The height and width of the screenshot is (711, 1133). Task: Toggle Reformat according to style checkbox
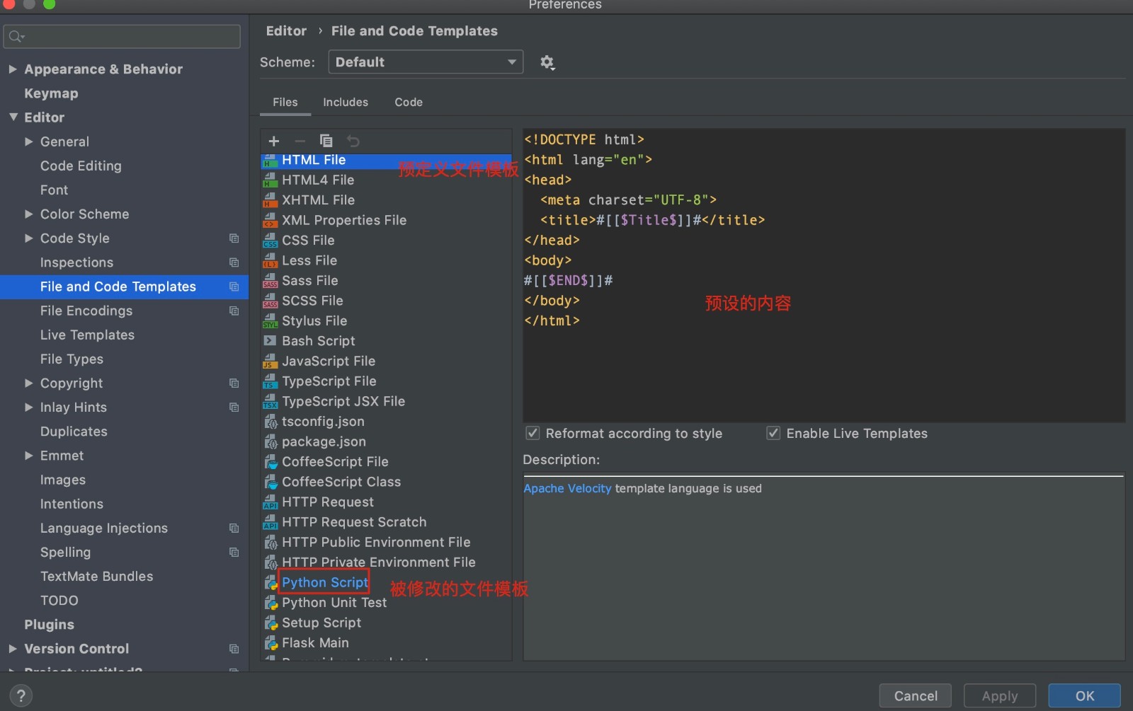(533, 433)
